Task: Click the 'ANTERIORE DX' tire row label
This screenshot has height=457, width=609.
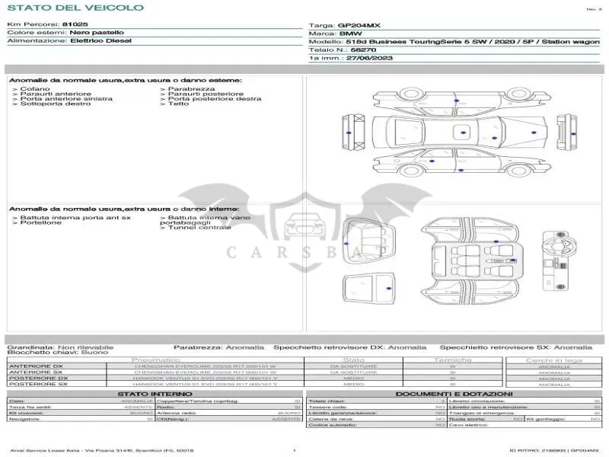Action: pos(36,366)
